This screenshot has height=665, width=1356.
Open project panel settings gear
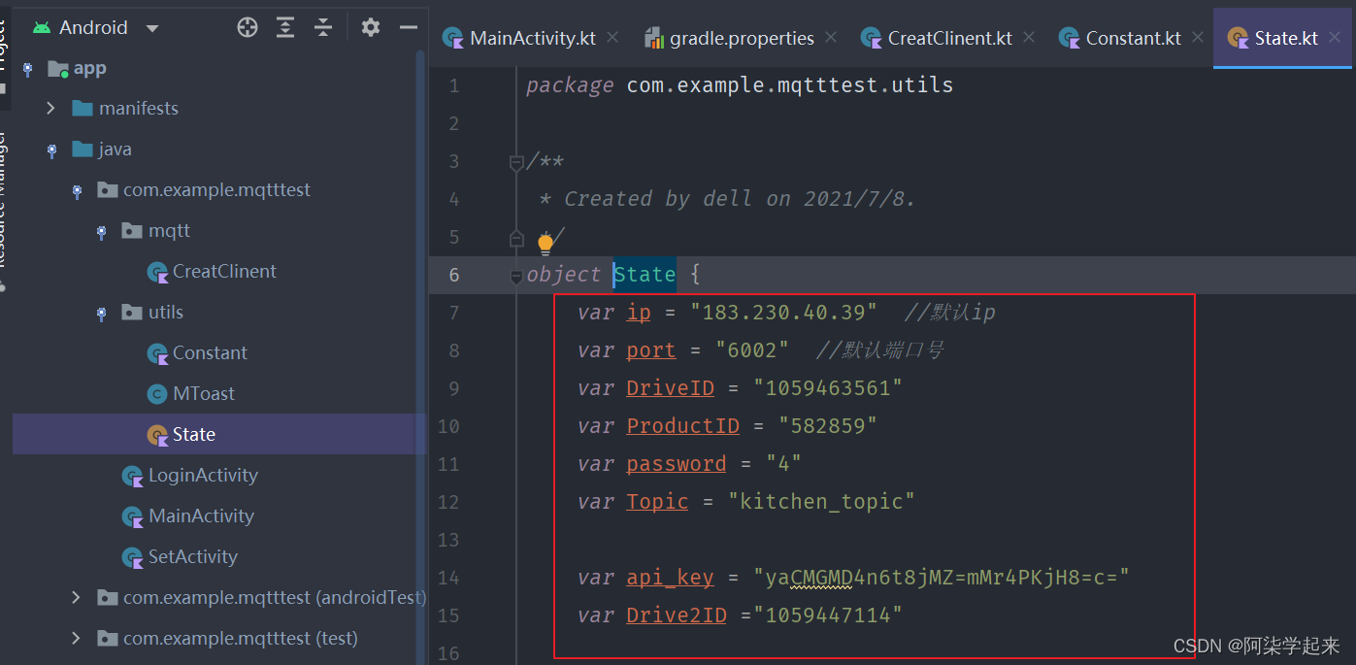click(x=371, y=27)
